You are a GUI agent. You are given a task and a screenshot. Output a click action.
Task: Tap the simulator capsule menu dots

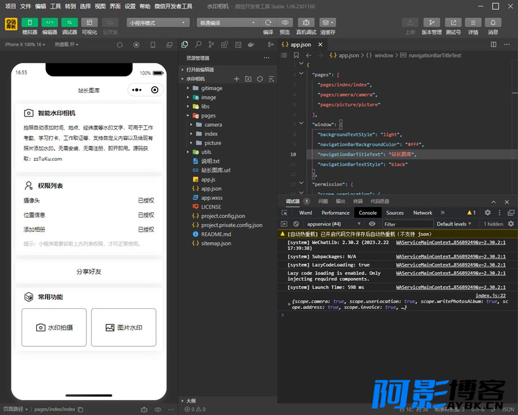pyautogui.click(x=137, y=90)
